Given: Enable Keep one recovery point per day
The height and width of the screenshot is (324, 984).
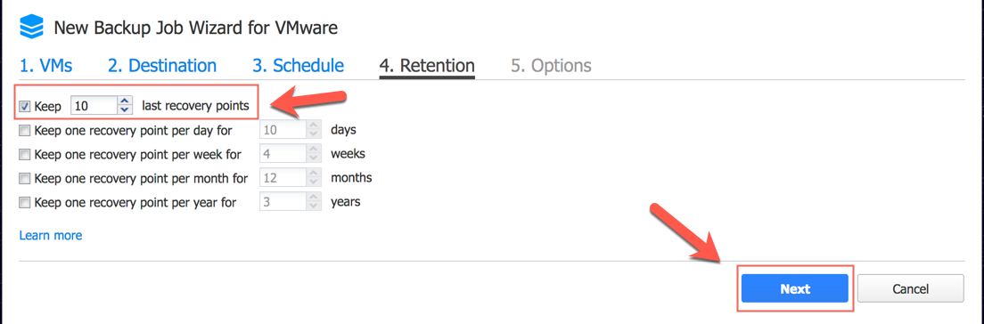Looking at the screenshot, I should click(x=24, y=130).
